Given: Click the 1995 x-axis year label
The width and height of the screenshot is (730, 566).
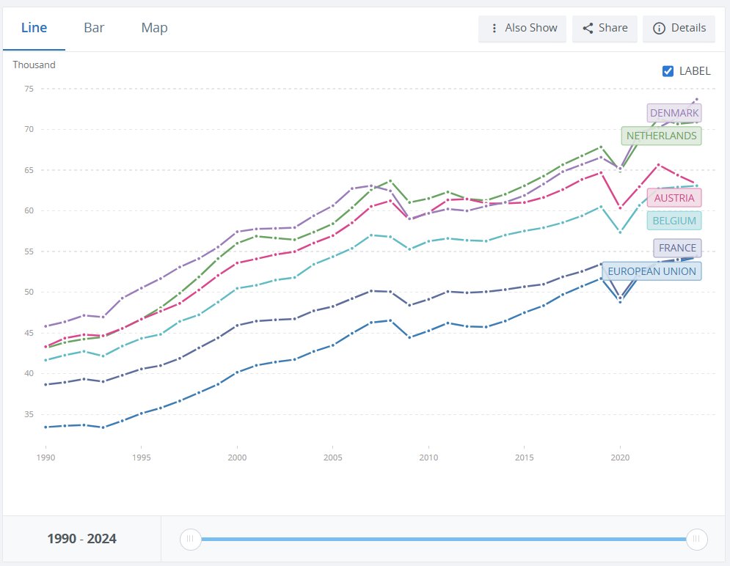Looking at the screenshot, I should pyautogui.click(x=141, y=457).
